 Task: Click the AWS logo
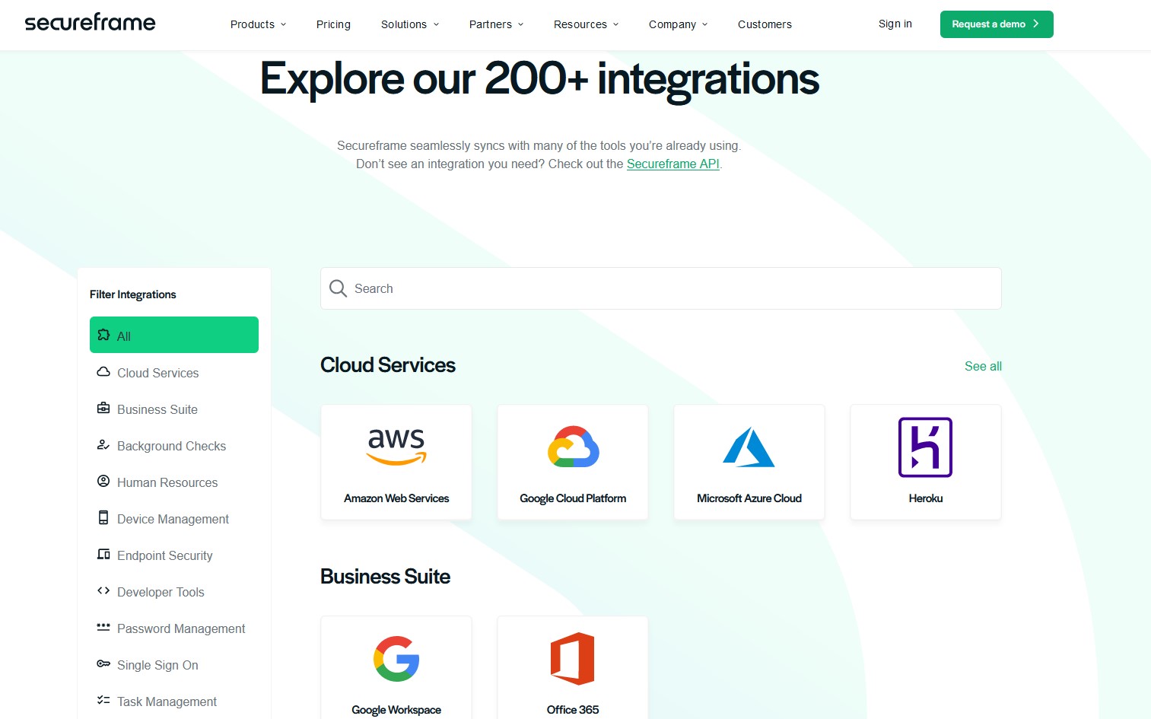(396, 447)
